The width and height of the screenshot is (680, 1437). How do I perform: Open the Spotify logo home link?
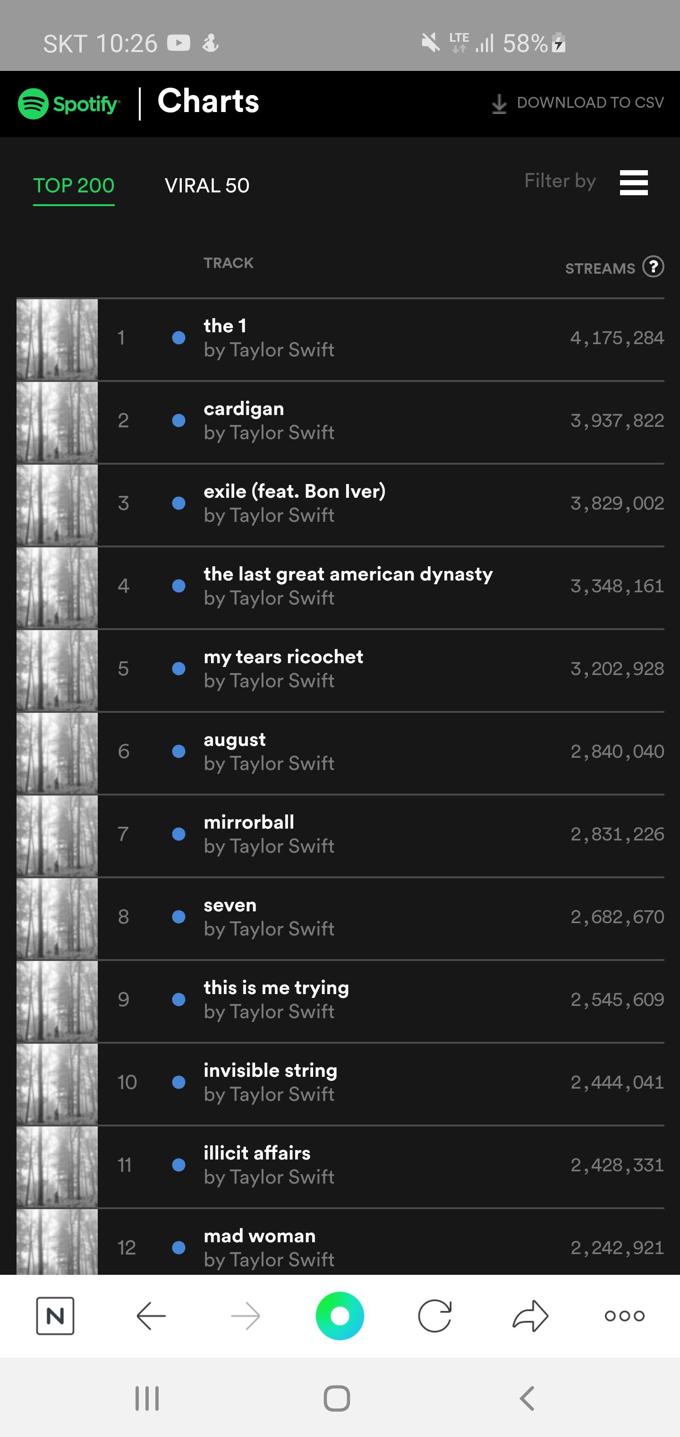69,104
